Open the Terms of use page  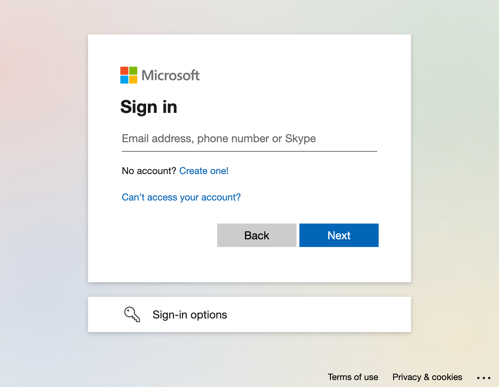pyautogui.click(x=353, y=377)
